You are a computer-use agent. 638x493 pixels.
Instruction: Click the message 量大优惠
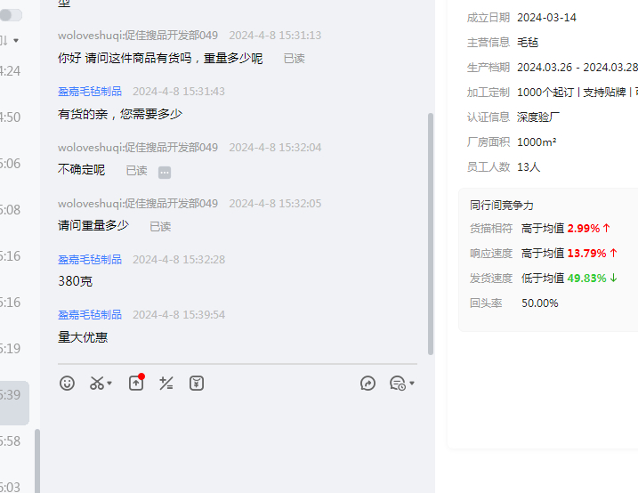[x=83, y=337]
